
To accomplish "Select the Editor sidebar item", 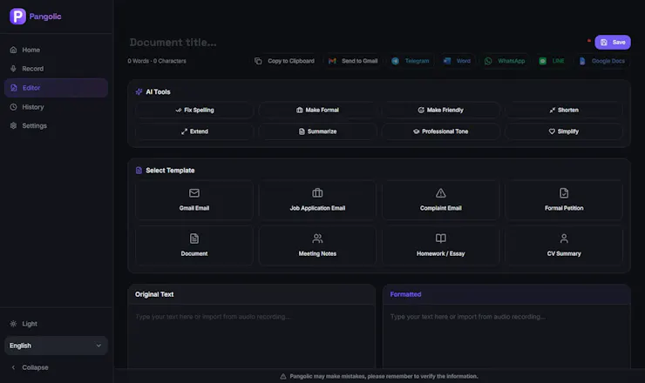I will tap(56, 88).
